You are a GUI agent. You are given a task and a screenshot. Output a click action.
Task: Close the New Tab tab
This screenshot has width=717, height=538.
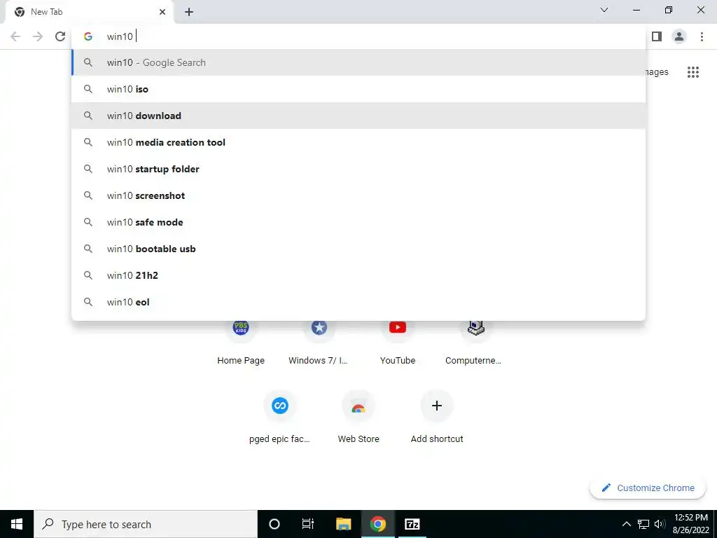tap(162, 12)
